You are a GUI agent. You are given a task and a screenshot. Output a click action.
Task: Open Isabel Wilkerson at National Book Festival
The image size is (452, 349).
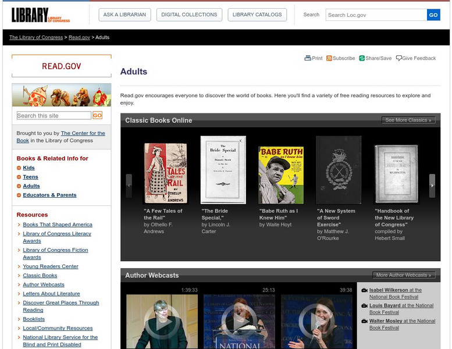[395, 293]
